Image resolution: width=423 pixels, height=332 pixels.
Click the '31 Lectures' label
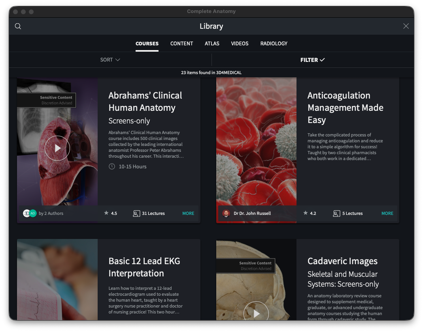pyautogui.click(x=153, y=213)
